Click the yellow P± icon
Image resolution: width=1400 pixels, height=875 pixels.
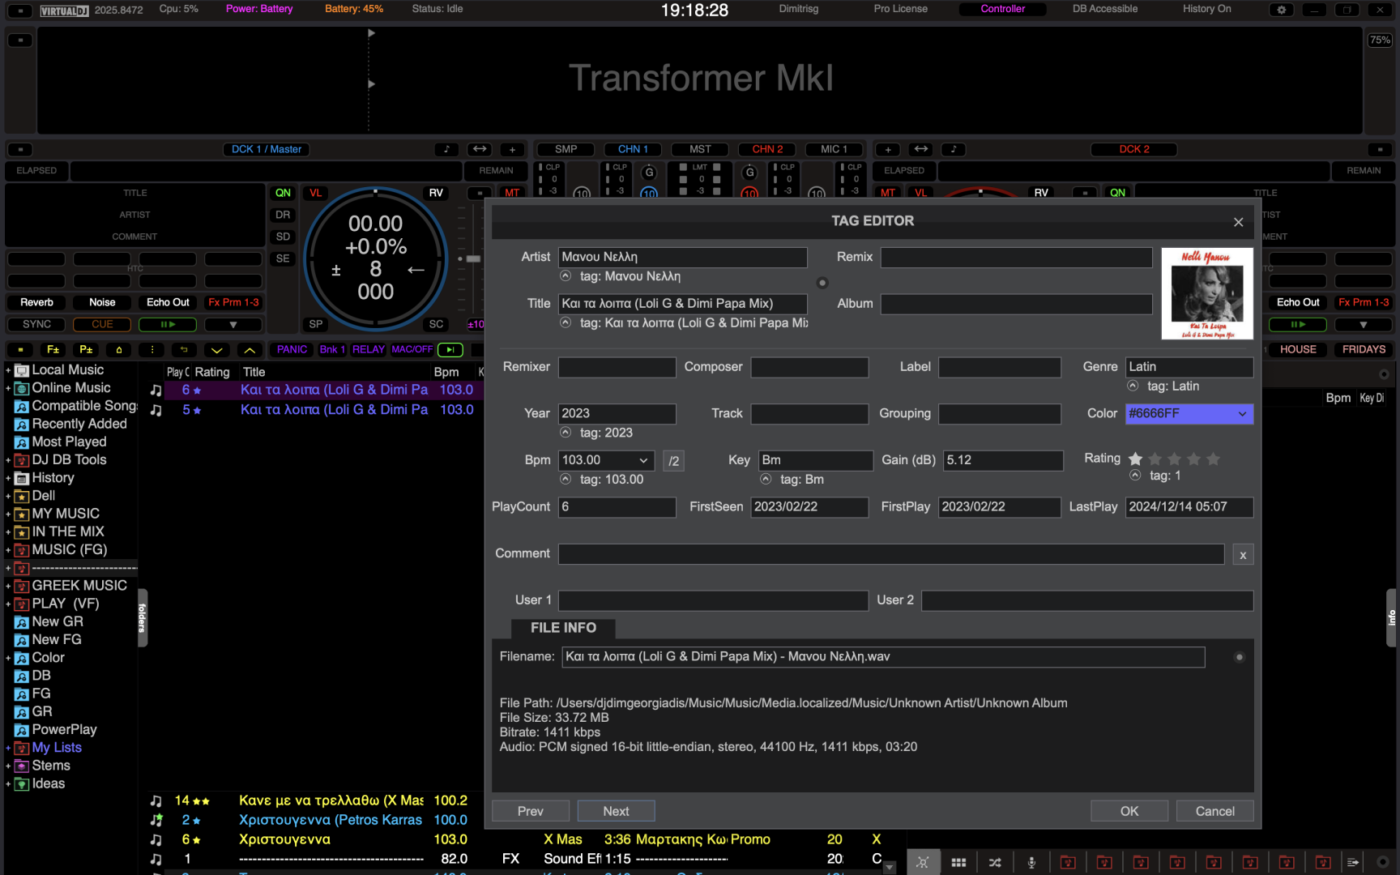click(86, 350)
